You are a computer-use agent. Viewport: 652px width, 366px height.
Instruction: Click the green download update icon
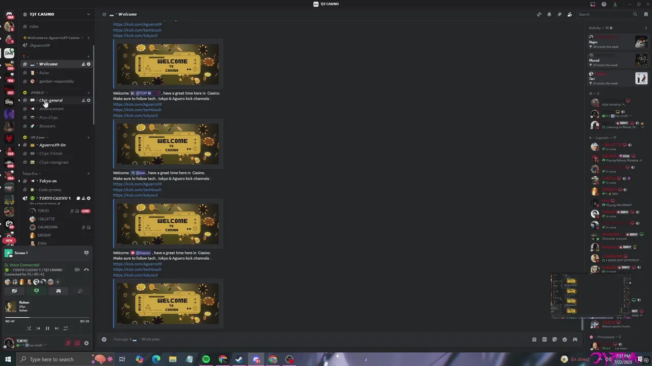click(x=615, y=4)
